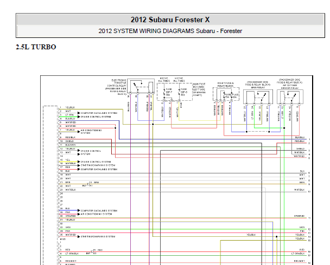Click Cruise Control System beside pin 15 YEL
330x265 pixels.
click(x=96, y=162)
